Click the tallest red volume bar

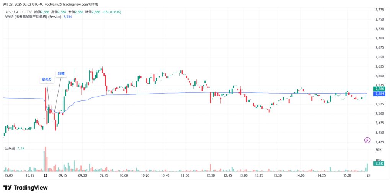[x=45, y=159]
